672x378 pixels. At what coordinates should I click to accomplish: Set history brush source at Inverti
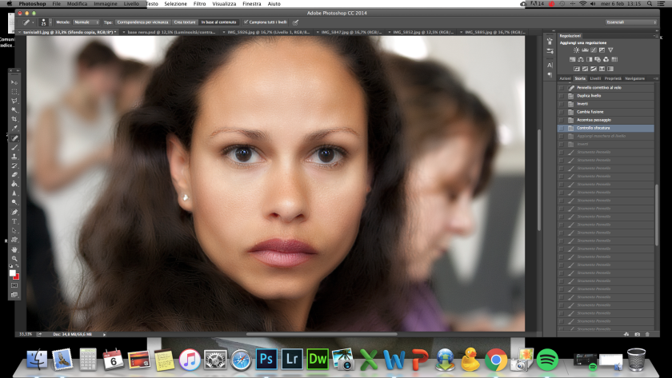coord(561,104)
